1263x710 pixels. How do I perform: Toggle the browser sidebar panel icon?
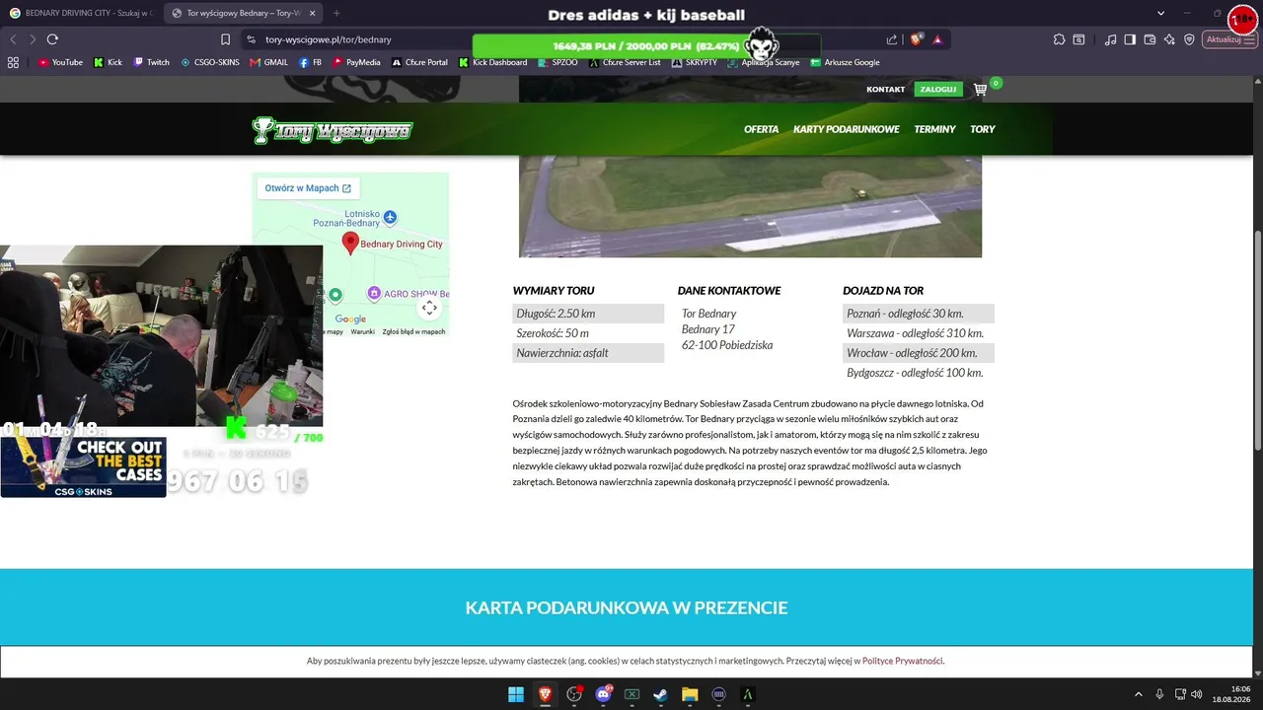pyautogui.click(x=1130, y=39)
